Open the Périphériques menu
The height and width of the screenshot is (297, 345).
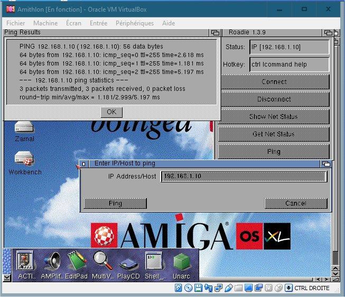(x=135, y=23)
